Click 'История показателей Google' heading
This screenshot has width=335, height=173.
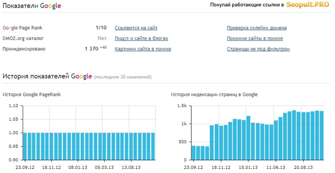click(x=47, y=76)
